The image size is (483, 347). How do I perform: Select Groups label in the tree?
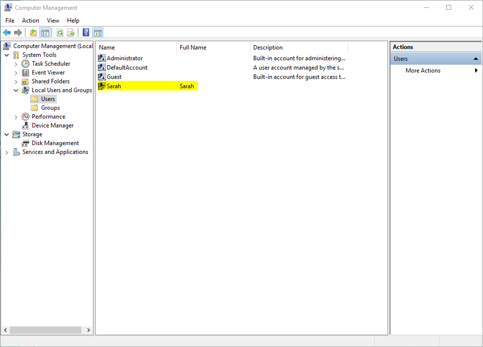51,108
